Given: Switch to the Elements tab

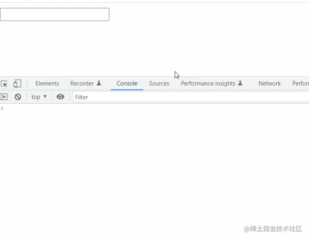Looking at the screenshot, I should [47, 83].
